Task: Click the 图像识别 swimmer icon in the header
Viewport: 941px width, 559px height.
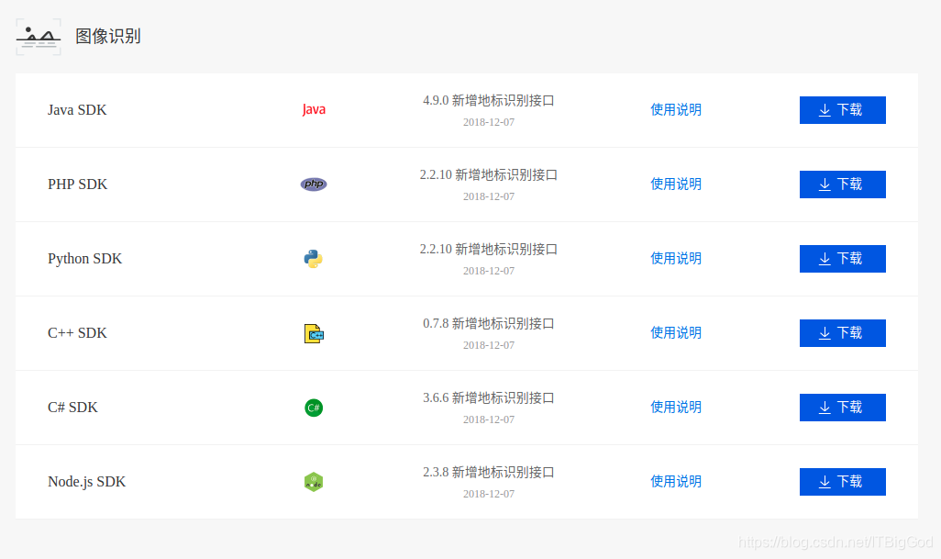Action: click(x=38, y=36)
